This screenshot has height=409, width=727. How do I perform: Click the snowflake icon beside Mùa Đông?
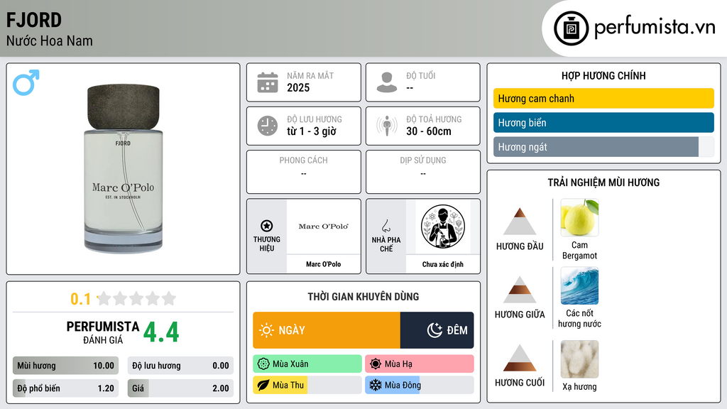[376, 385]
